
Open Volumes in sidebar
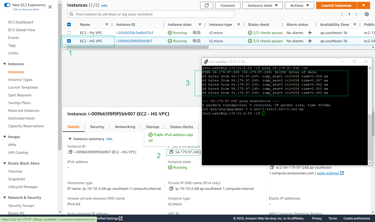click(x=15, y=171)
